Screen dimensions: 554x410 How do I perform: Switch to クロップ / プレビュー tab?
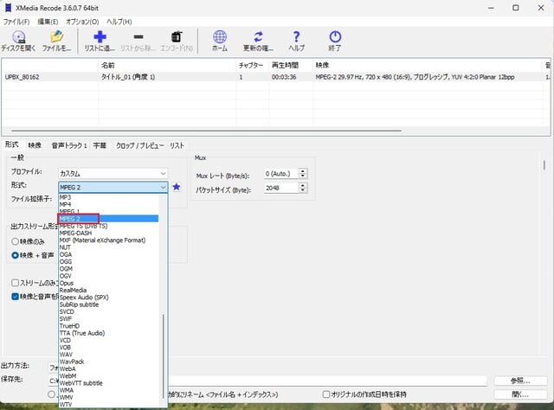pos(140,145)
